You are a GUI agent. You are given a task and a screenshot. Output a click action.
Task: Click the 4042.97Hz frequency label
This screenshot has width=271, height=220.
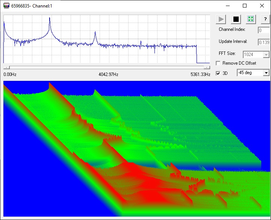108,74
